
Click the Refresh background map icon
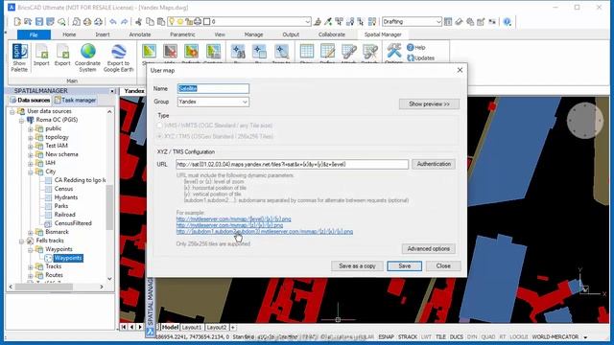(191, 52)
